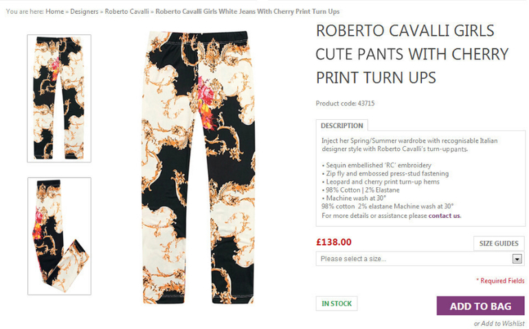This screenshot has width=529, height=329.
Task: Click the Required Fields notice
Action: coord(500,281)
